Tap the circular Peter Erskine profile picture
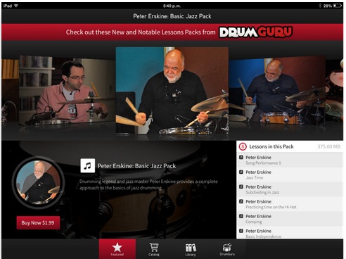Screen dimensions: 346x259 point(38,182)
